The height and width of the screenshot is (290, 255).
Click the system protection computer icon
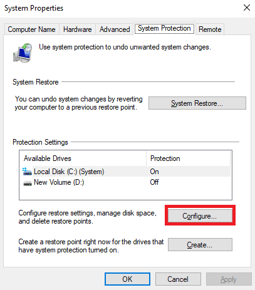click(23, 53)
